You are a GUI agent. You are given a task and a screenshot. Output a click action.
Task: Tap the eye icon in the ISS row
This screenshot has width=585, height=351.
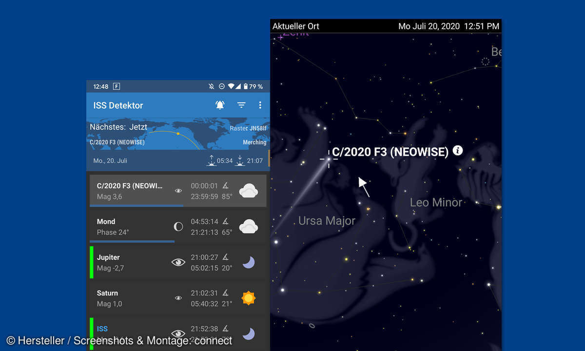(178, 333)
